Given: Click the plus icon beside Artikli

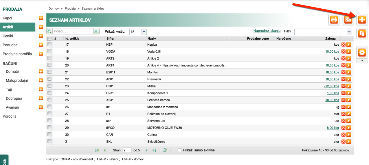Looking at the screenshot, I should (41, 27).
